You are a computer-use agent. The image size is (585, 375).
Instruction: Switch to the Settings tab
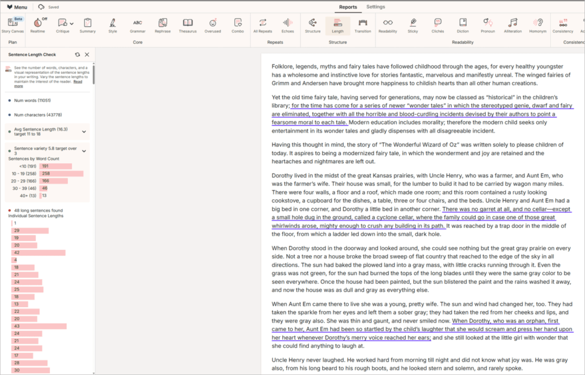pos(375,7)
